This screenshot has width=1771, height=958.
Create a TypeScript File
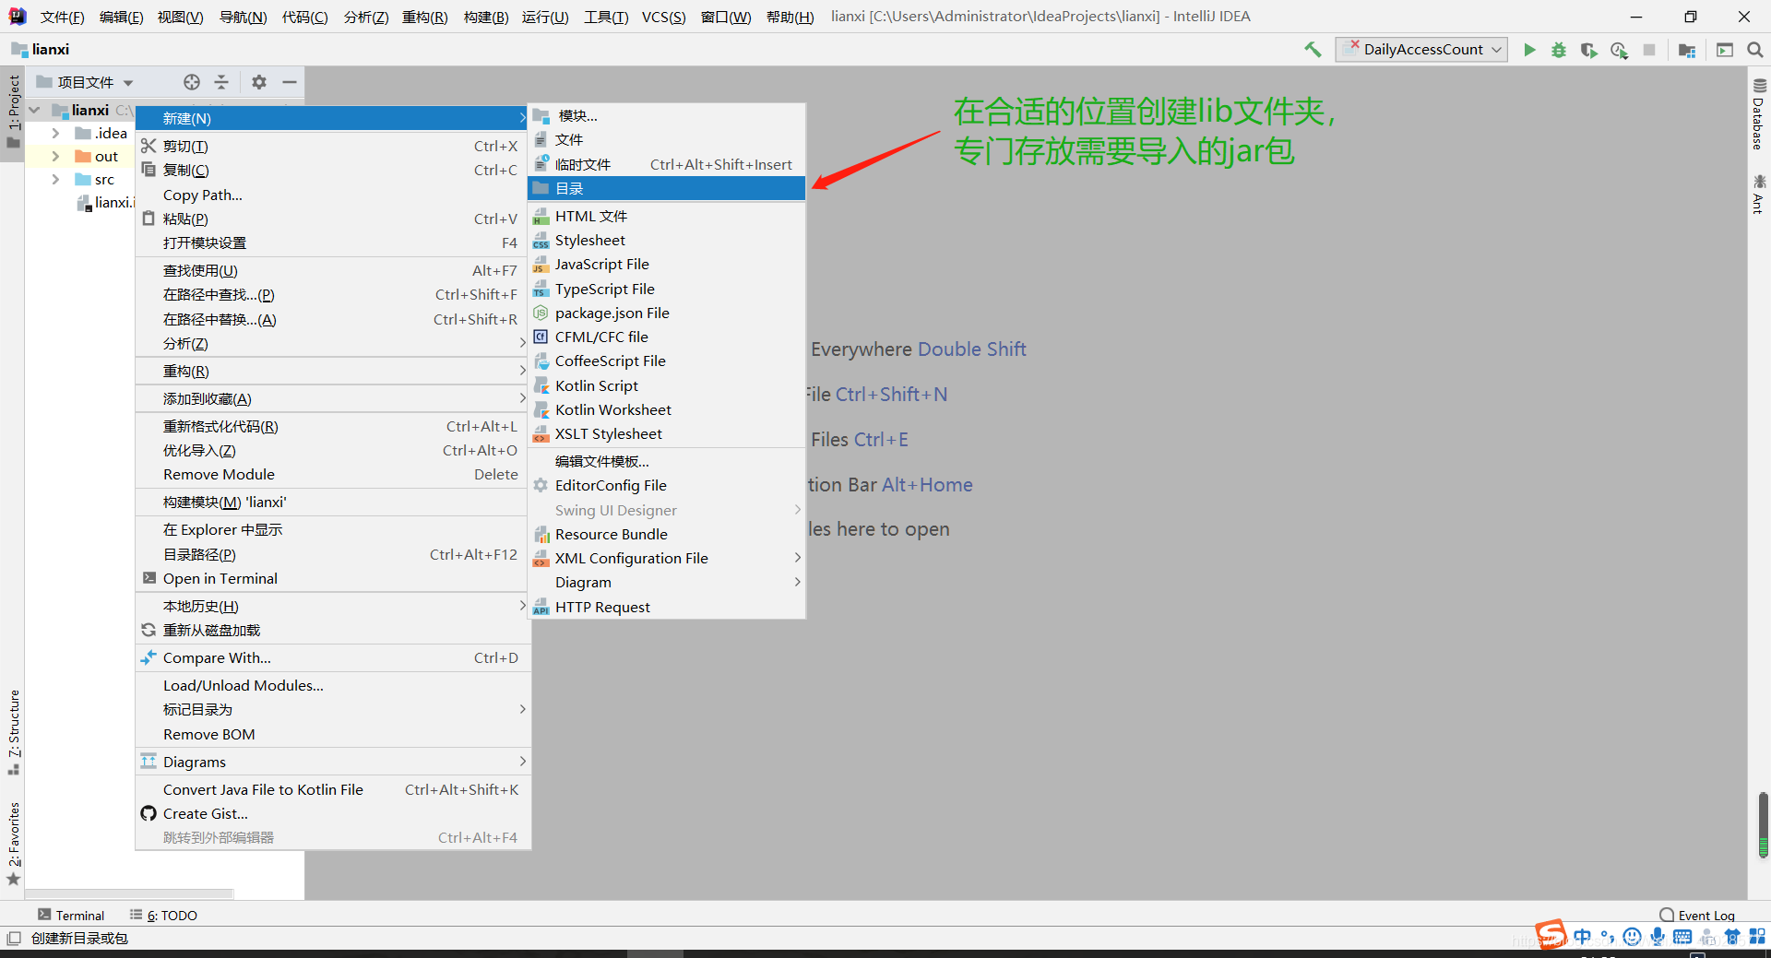(667, 290)
